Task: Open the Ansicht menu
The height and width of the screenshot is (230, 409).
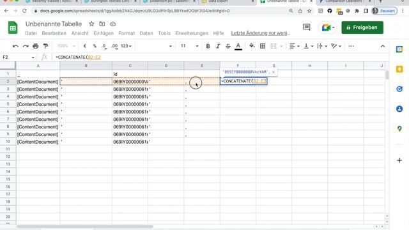Action: click(80, 33)
